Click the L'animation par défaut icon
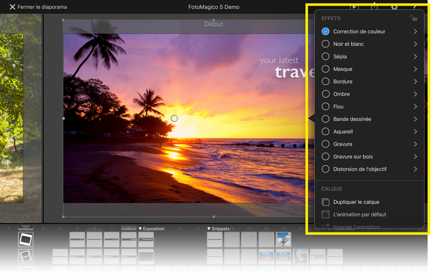 click(x=326, y=215)
